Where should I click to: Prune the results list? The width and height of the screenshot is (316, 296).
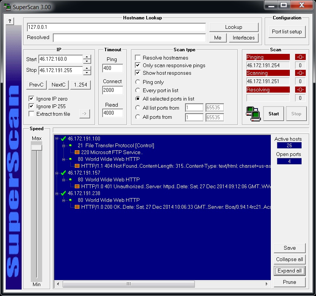coord(289,282)
